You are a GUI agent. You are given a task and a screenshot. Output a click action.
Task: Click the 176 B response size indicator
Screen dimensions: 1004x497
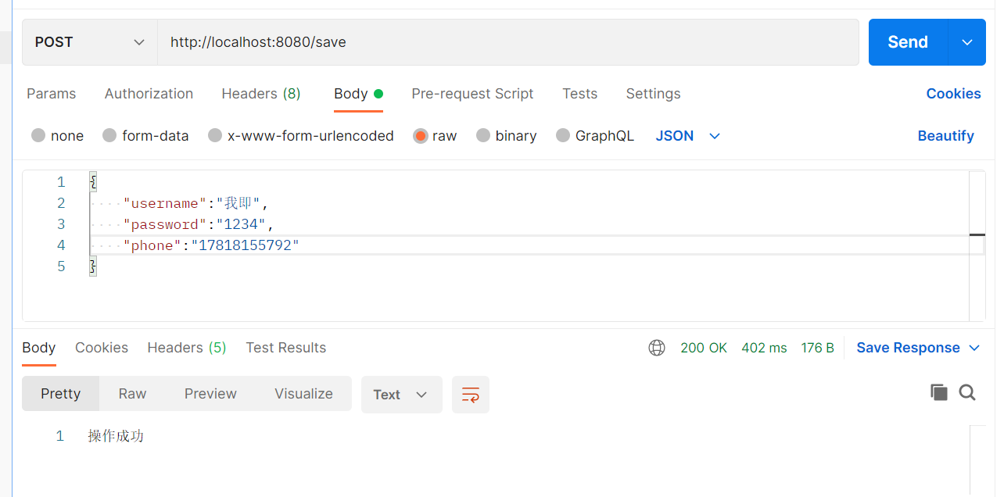click(x=817, y=348)
